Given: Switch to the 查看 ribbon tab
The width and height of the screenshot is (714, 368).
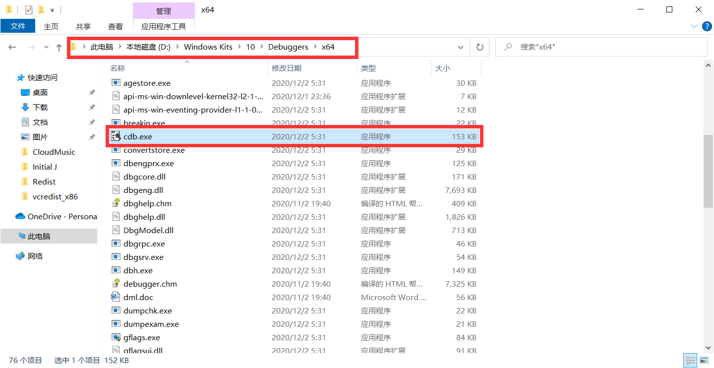Looking at the screenshot, I should [x=115, y=26].
